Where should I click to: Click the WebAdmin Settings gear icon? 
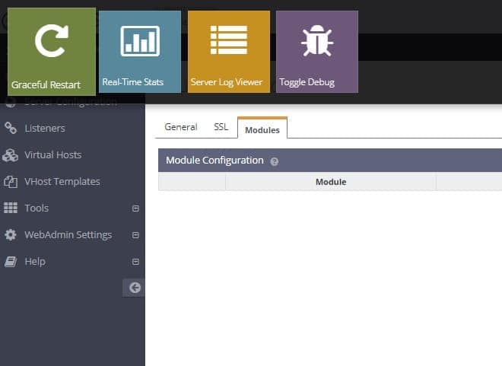click(x=11, y=235)
